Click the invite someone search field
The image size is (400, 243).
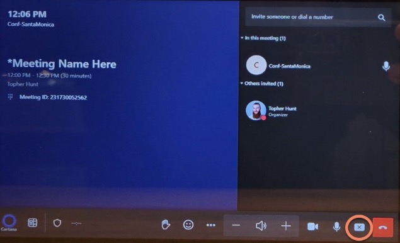[318, 17]
